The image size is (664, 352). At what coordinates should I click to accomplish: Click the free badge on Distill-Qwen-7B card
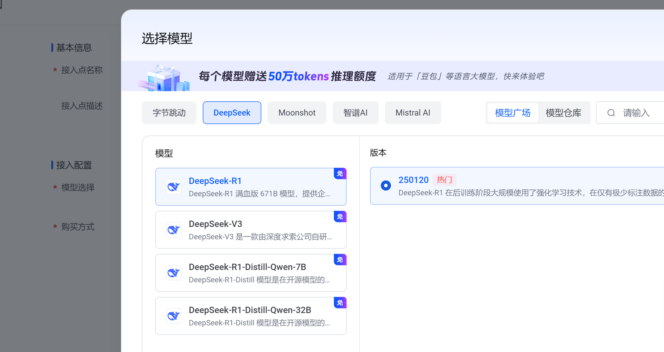click(340, 260)
